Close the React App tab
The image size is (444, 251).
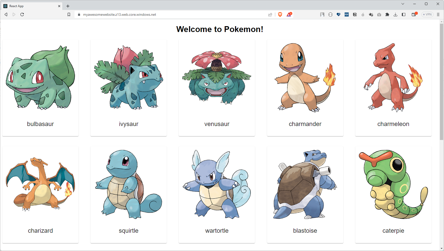pos(59,6)
